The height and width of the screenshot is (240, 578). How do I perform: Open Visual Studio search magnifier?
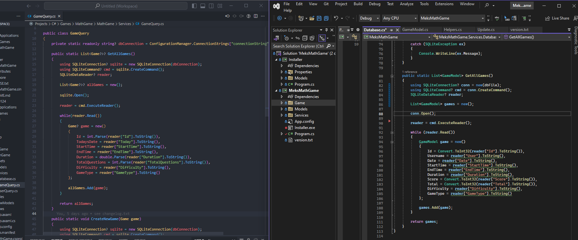coord(487,5)
